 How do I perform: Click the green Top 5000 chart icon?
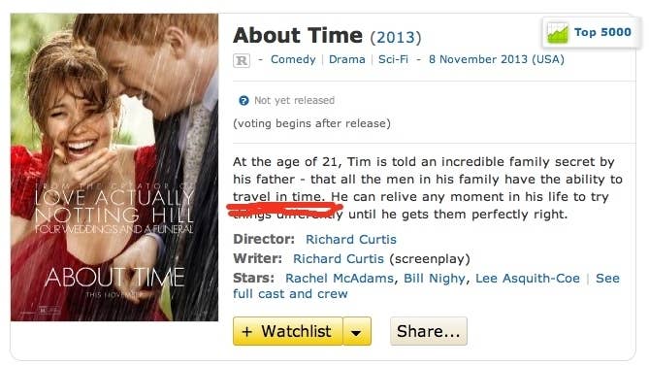558,33
